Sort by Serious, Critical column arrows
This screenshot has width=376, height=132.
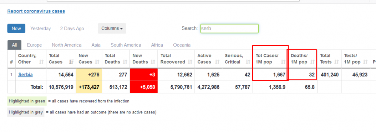pos(248,62)
